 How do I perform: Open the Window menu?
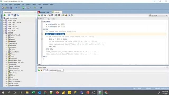pyautogui.click(x=45, y=4)
